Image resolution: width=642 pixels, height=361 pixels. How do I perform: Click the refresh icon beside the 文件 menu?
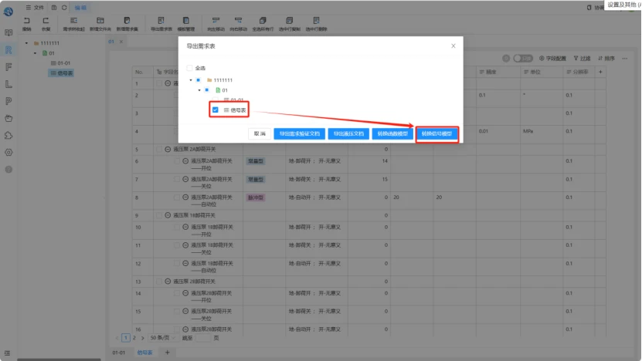(x=64, y=8)
